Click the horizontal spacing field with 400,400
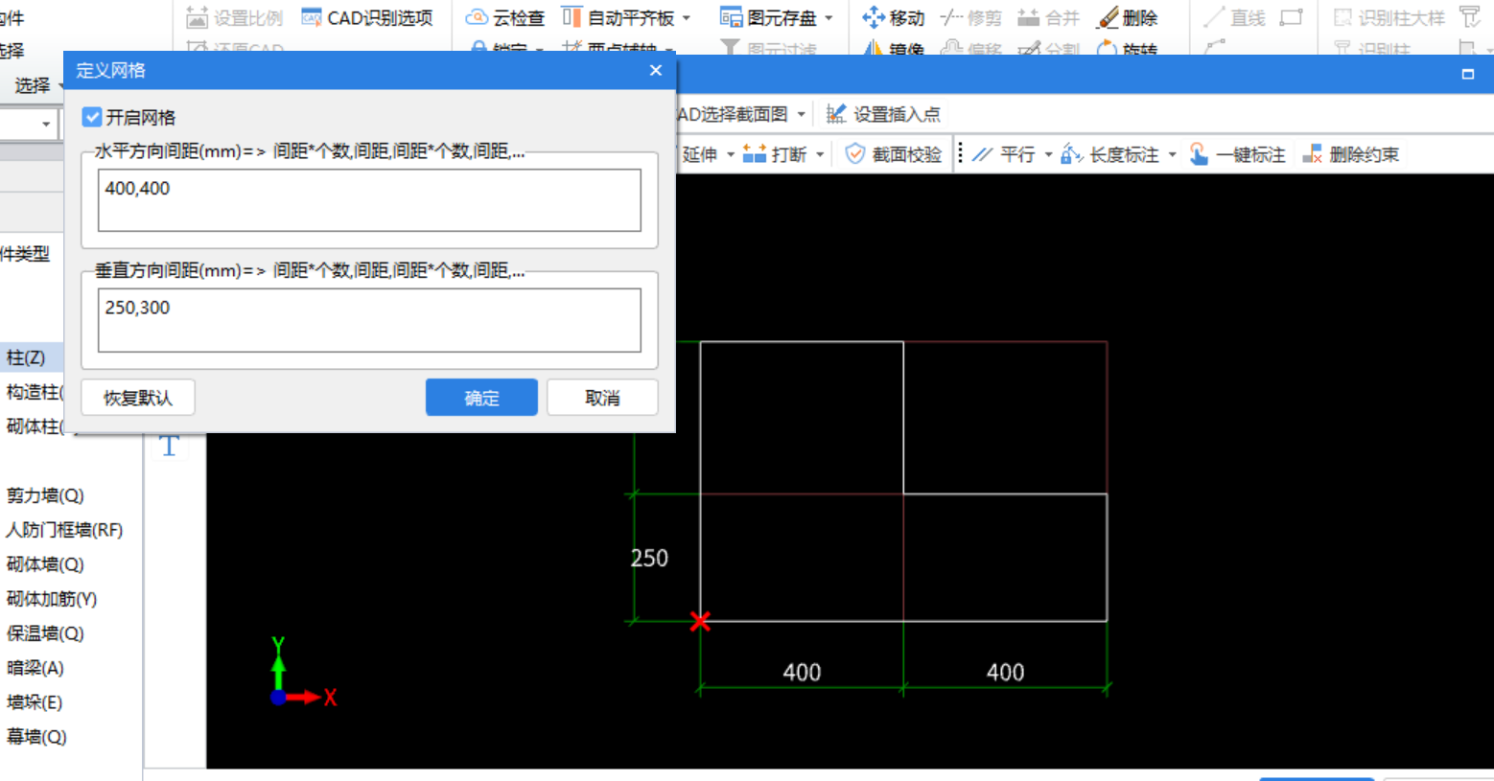This screenshot has width=1494, height=781. click(x=369, y=200)
